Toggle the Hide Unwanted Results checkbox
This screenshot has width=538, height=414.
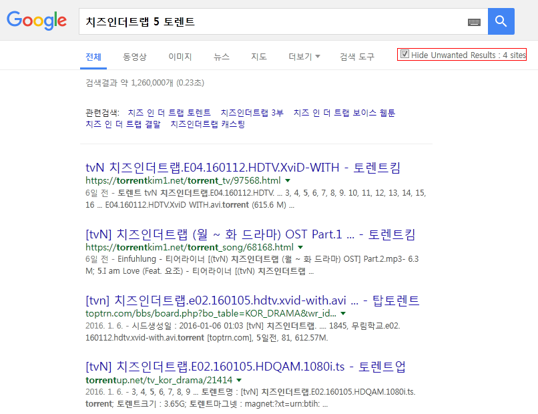tap(405, 54)
